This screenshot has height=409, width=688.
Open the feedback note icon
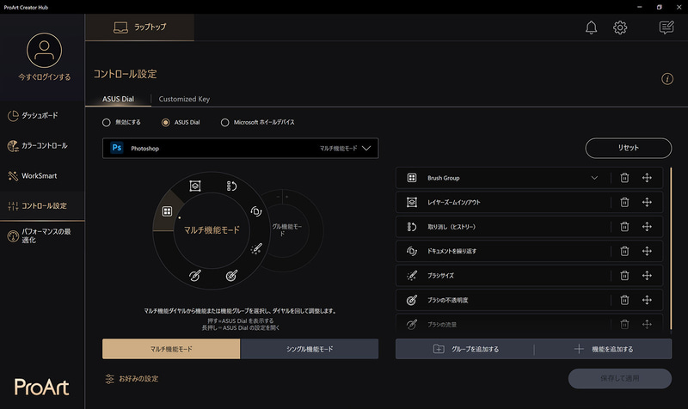666,27
